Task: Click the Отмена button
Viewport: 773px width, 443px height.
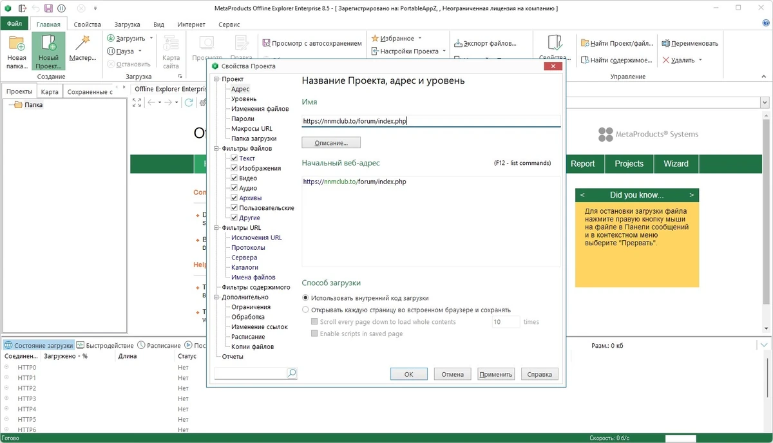Action: (453, 374)
